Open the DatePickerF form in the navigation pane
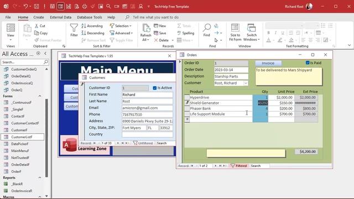354x199 pixels. click(20, 144)
